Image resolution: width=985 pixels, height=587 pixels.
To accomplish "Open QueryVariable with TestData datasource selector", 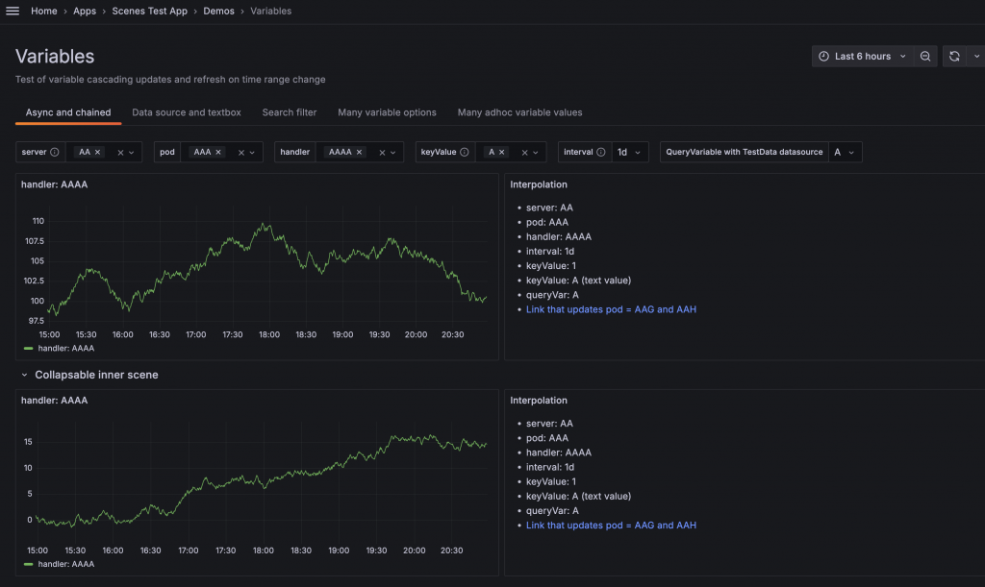I will pyautogui.click(x=845, y=152).
